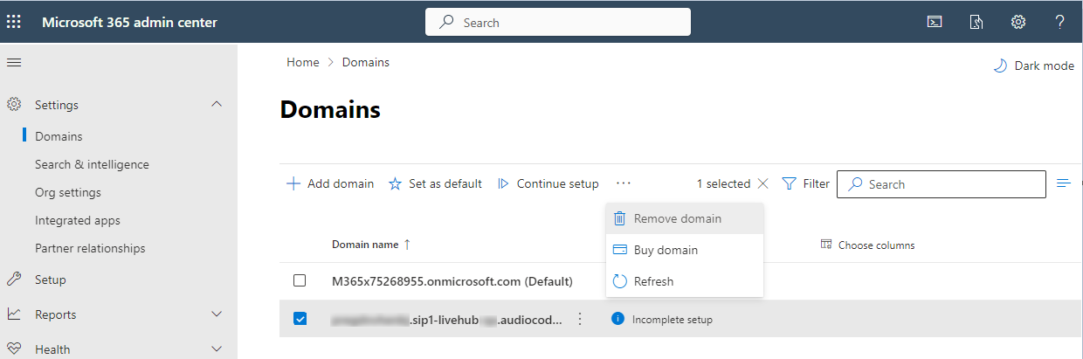Click the Filter button

point(805,183)
